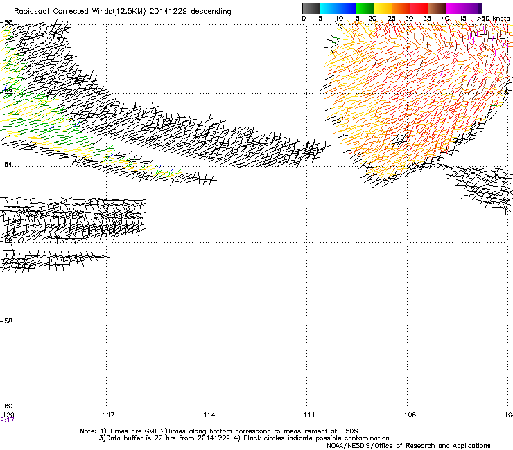
Task: Click the cyan 5-10 knots legend swatch
Action: [x=329, y=8]
